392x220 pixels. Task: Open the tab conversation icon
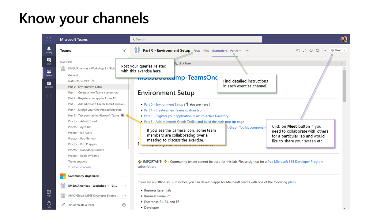click(x=298, y=50)
